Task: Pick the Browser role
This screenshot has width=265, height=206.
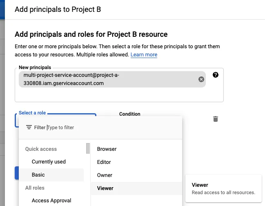Action: [107, 149]
